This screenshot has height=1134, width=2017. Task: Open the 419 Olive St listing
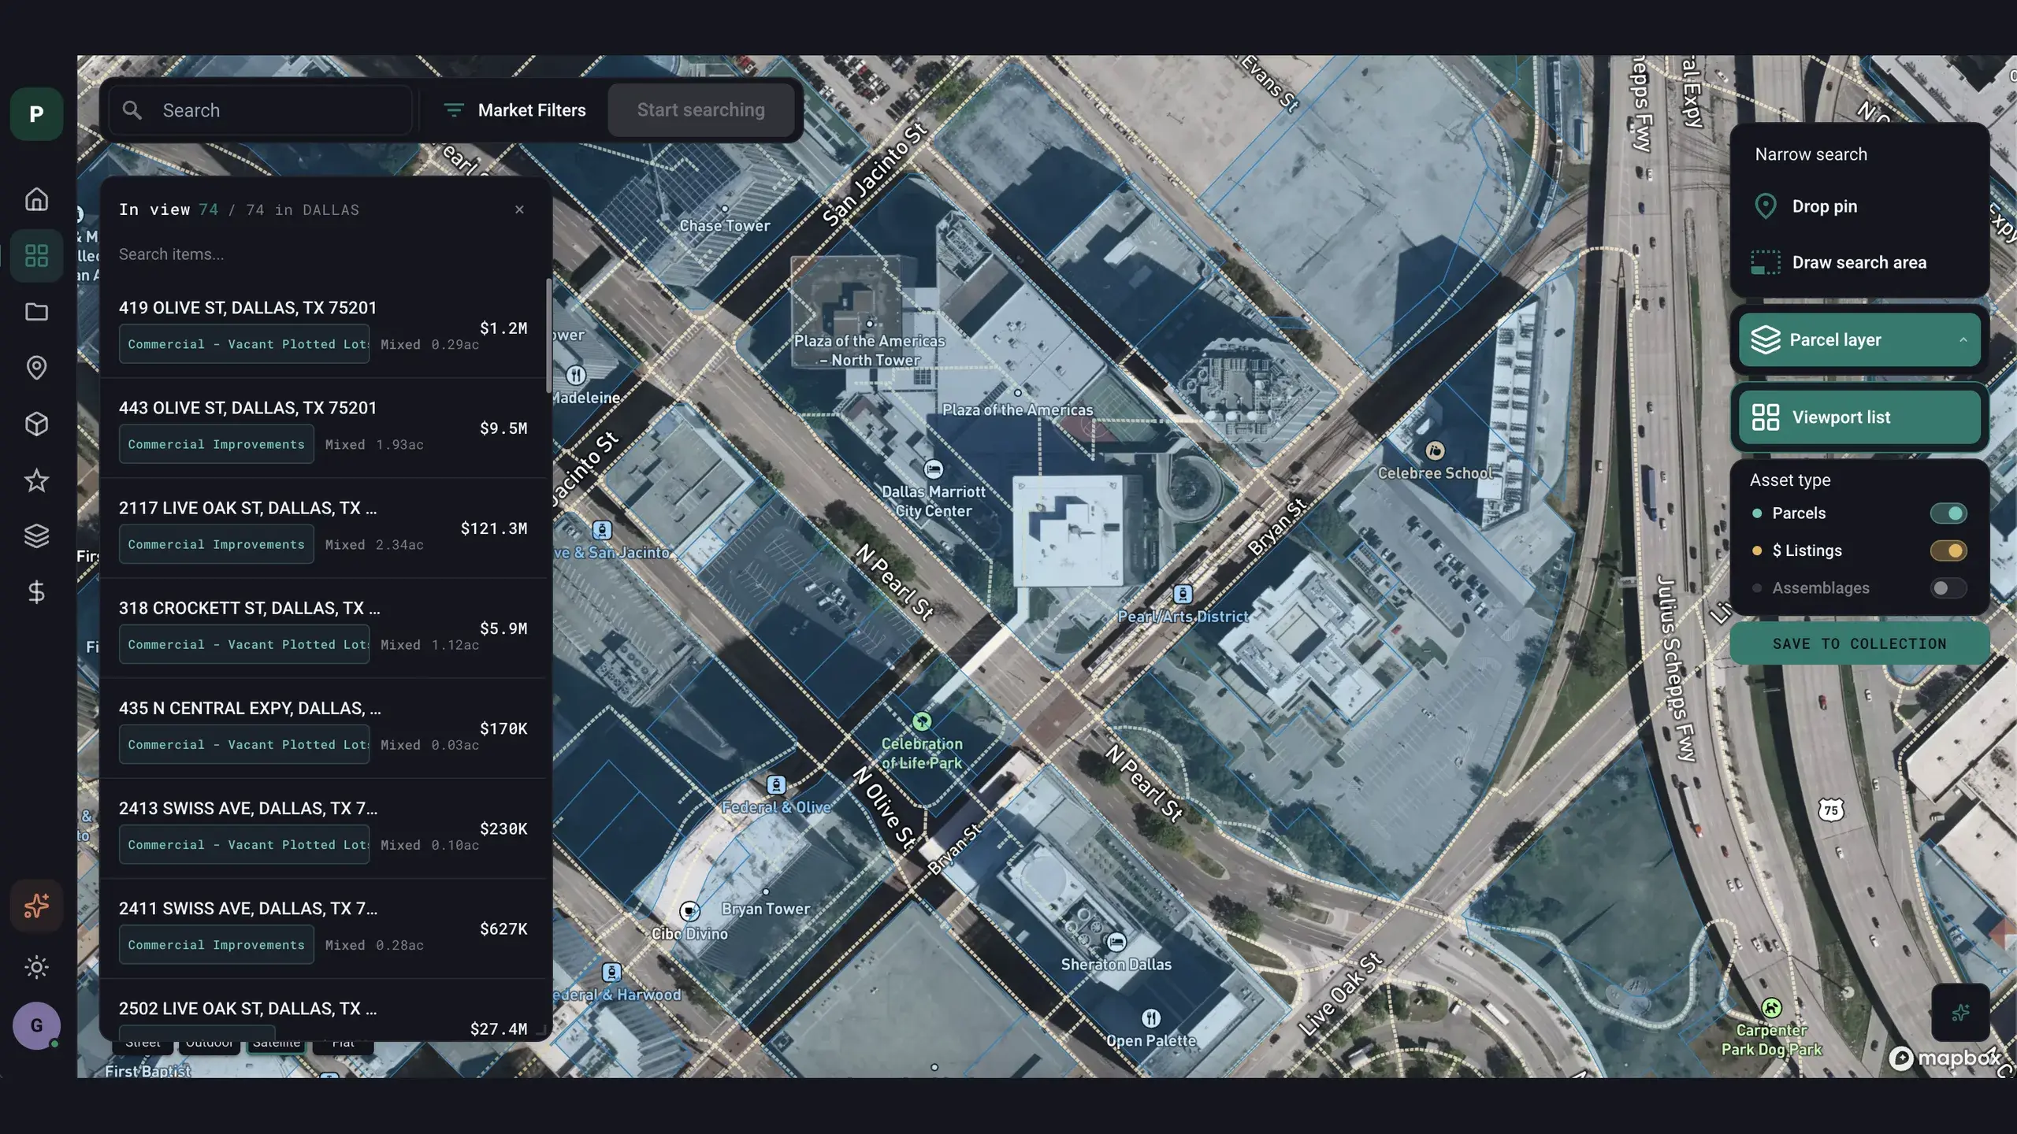[x=323, y=328]
